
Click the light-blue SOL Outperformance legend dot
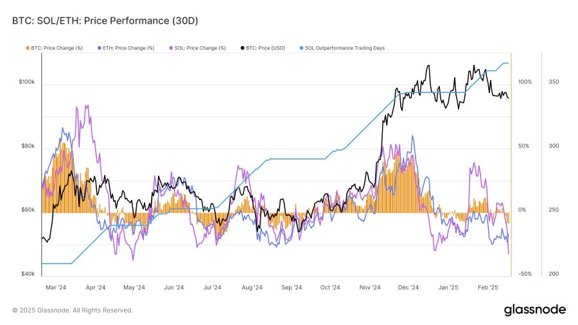pos(301,48)
